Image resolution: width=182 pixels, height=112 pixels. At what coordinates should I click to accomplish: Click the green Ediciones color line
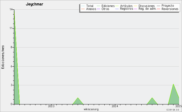pyautogui.click(x=98, y=6)
